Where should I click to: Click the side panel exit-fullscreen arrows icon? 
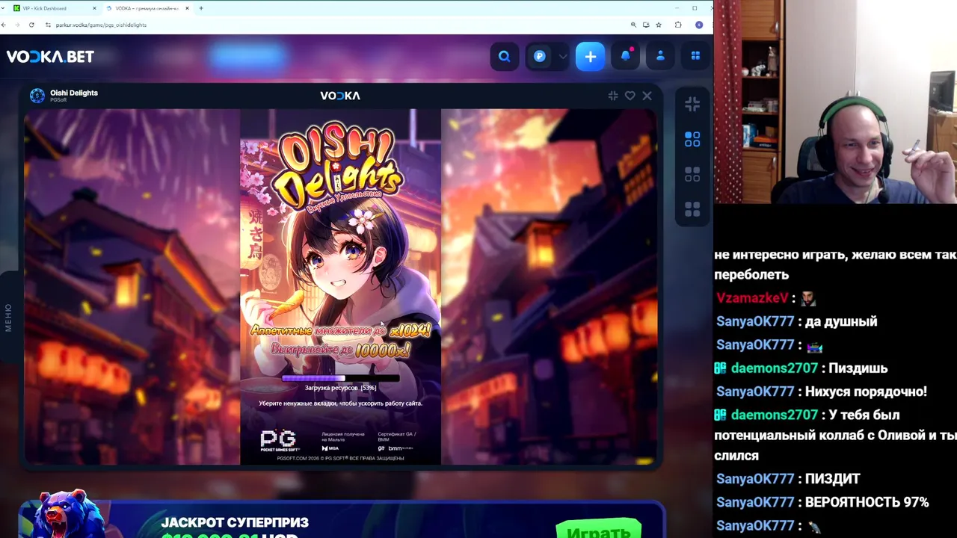click(692, 104)
